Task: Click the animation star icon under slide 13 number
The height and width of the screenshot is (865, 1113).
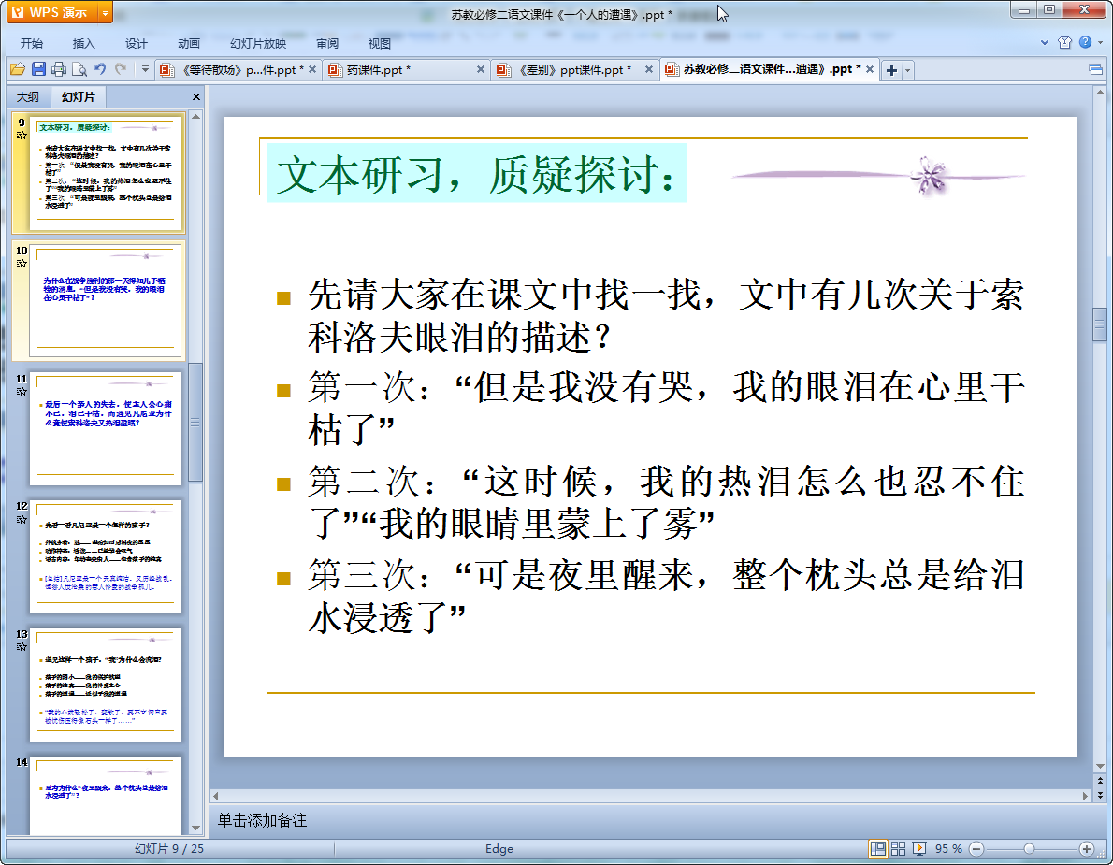Action: coord(22,647)
